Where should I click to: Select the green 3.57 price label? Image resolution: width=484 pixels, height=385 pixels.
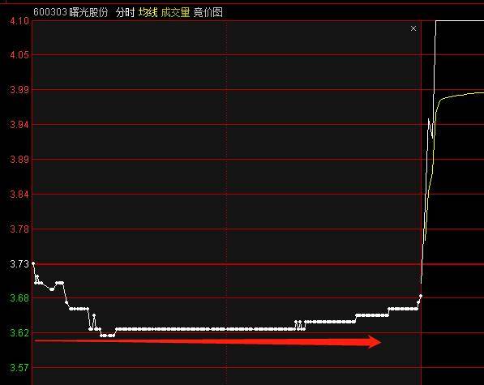(x=19, y=368)
